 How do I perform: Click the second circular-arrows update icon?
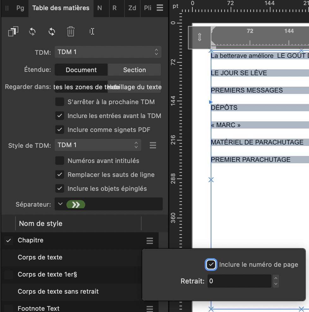[x=52, y=32]
